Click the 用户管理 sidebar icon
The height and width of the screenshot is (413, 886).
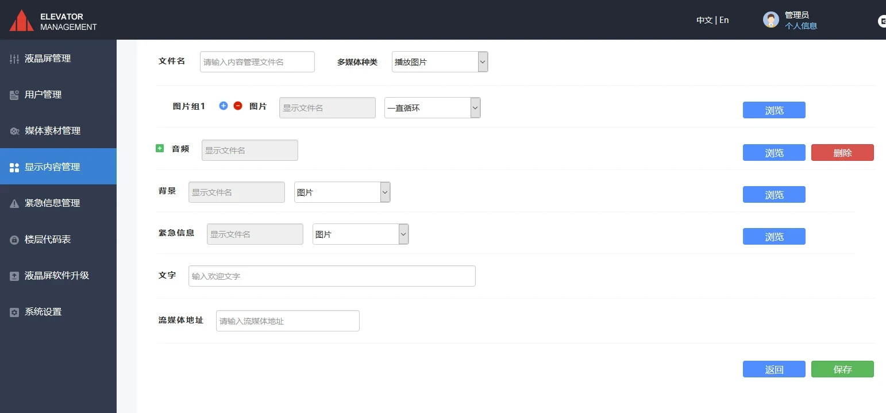click(x=14, y=95)
